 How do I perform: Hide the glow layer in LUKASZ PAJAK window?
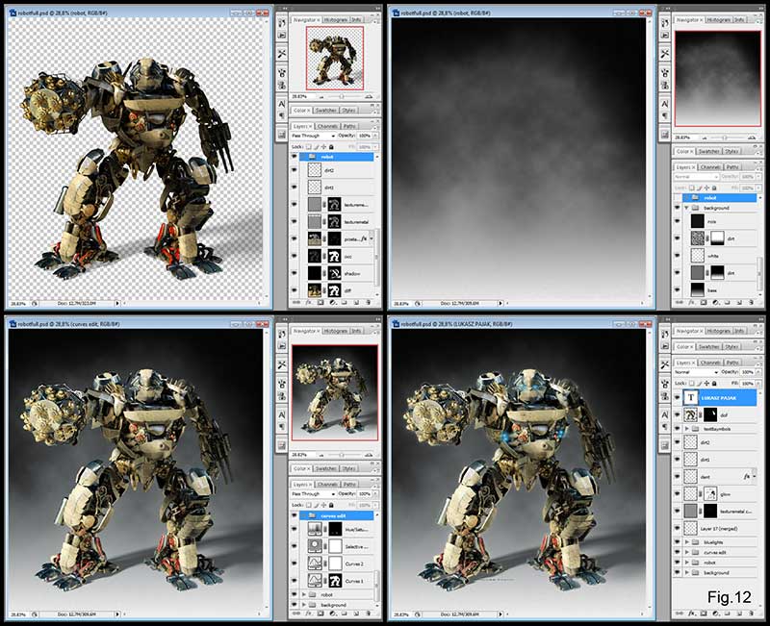[678, 493]
